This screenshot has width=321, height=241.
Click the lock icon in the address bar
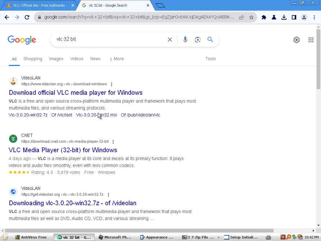pyautogui.click(x=39, y=18)
